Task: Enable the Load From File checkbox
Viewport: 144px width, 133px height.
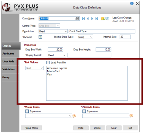Action: 48,62
